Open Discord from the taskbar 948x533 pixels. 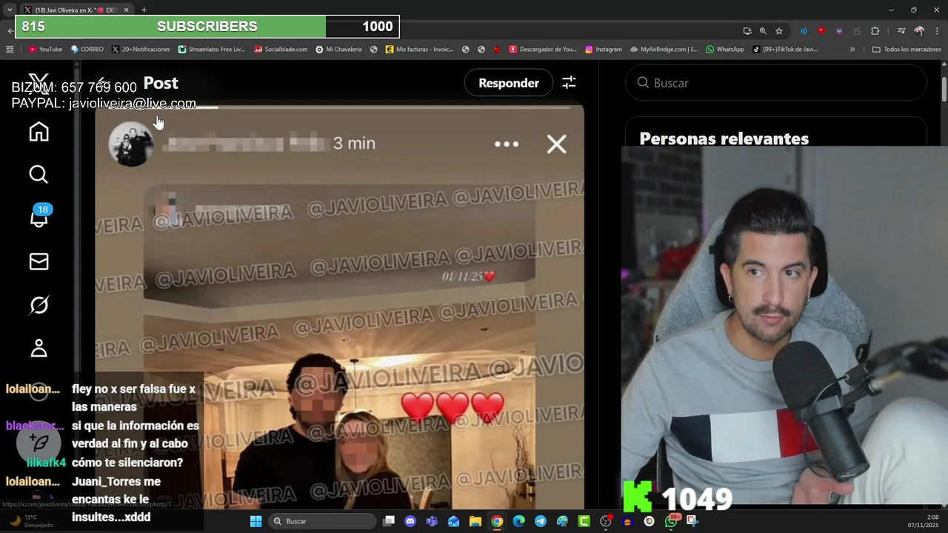[x=410, y=521]
